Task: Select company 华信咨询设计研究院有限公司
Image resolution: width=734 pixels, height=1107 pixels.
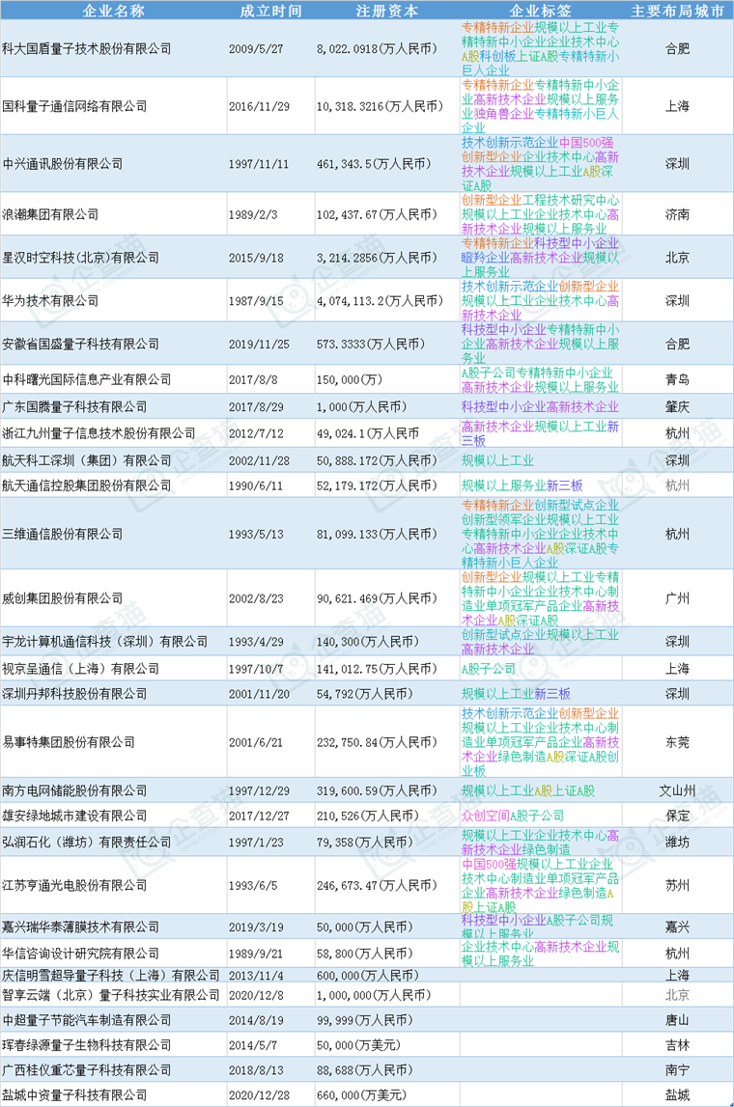Action: [x=80, y=954]
